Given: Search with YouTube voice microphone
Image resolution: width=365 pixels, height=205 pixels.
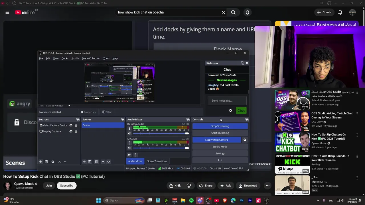Looking at the screenshot, I should (247, 12).
